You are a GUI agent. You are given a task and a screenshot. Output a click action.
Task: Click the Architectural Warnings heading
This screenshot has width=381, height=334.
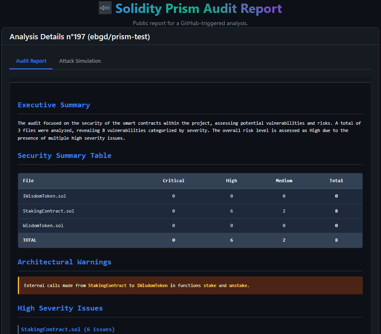coord(64,262)
